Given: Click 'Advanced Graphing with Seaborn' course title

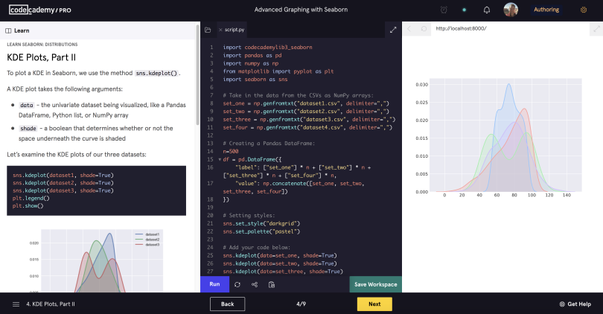Looking at the screenshot, I should tap(301, 10).
